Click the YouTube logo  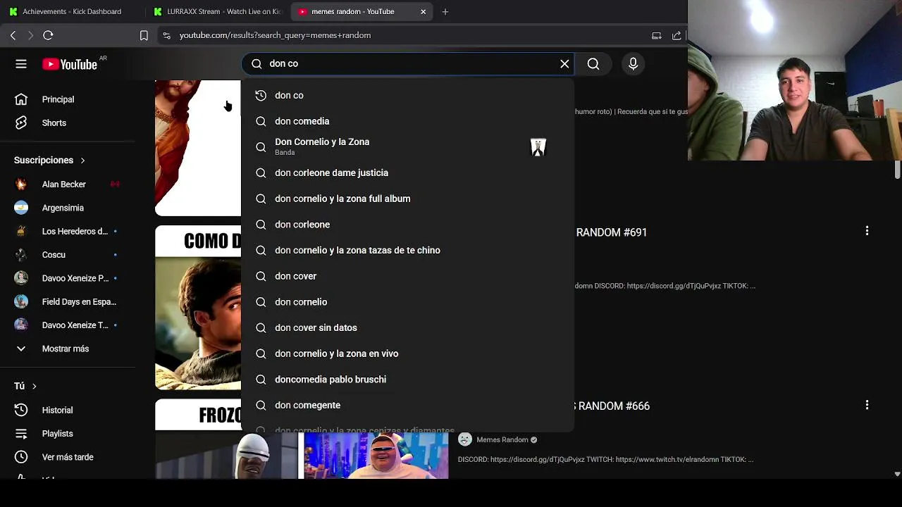(x=69, y=64)
